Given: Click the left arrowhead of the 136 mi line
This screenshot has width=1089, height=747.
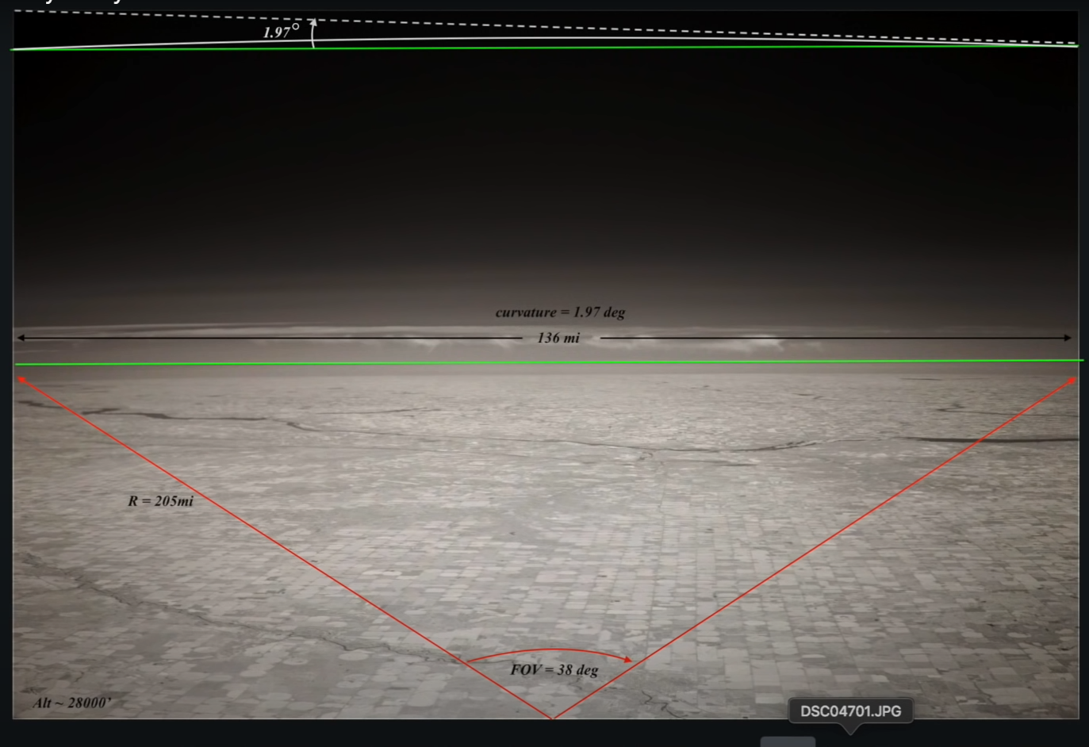Looking at the screenshot, I should (x=20, y=336).
